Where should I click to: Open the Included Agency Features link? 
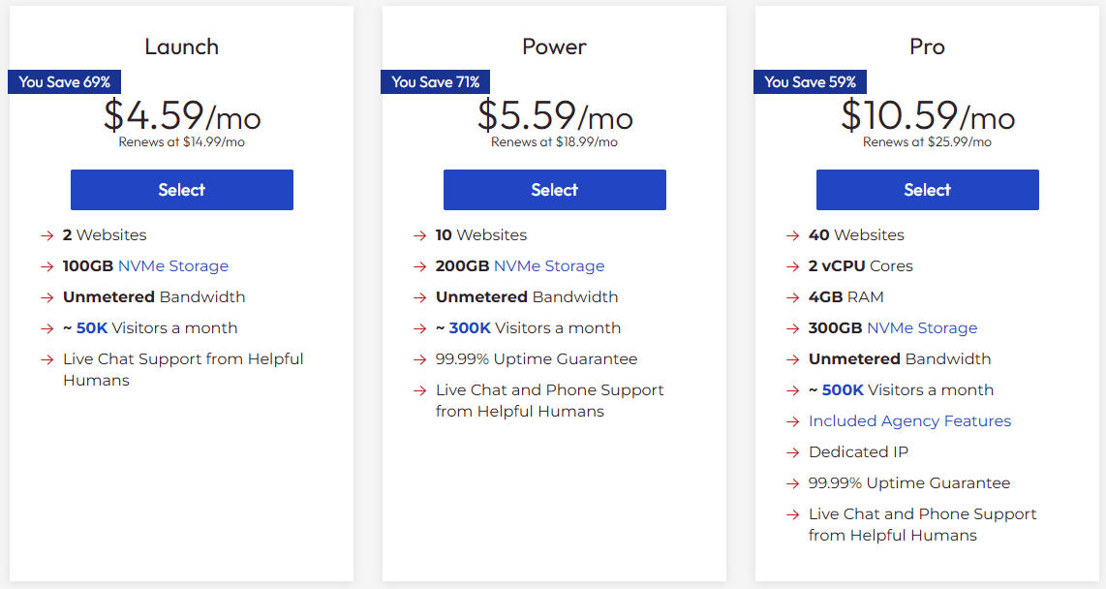pyautogui.click(x=910, y=421)
